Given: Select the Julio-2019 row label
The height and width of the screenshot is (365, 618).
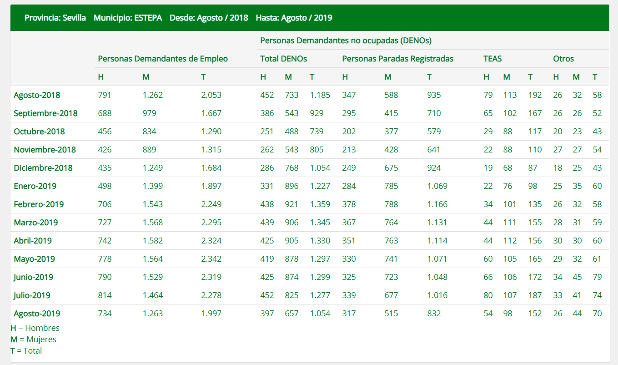Looking at the screenshot, I should pyautogui.click(x=32, y=295).
